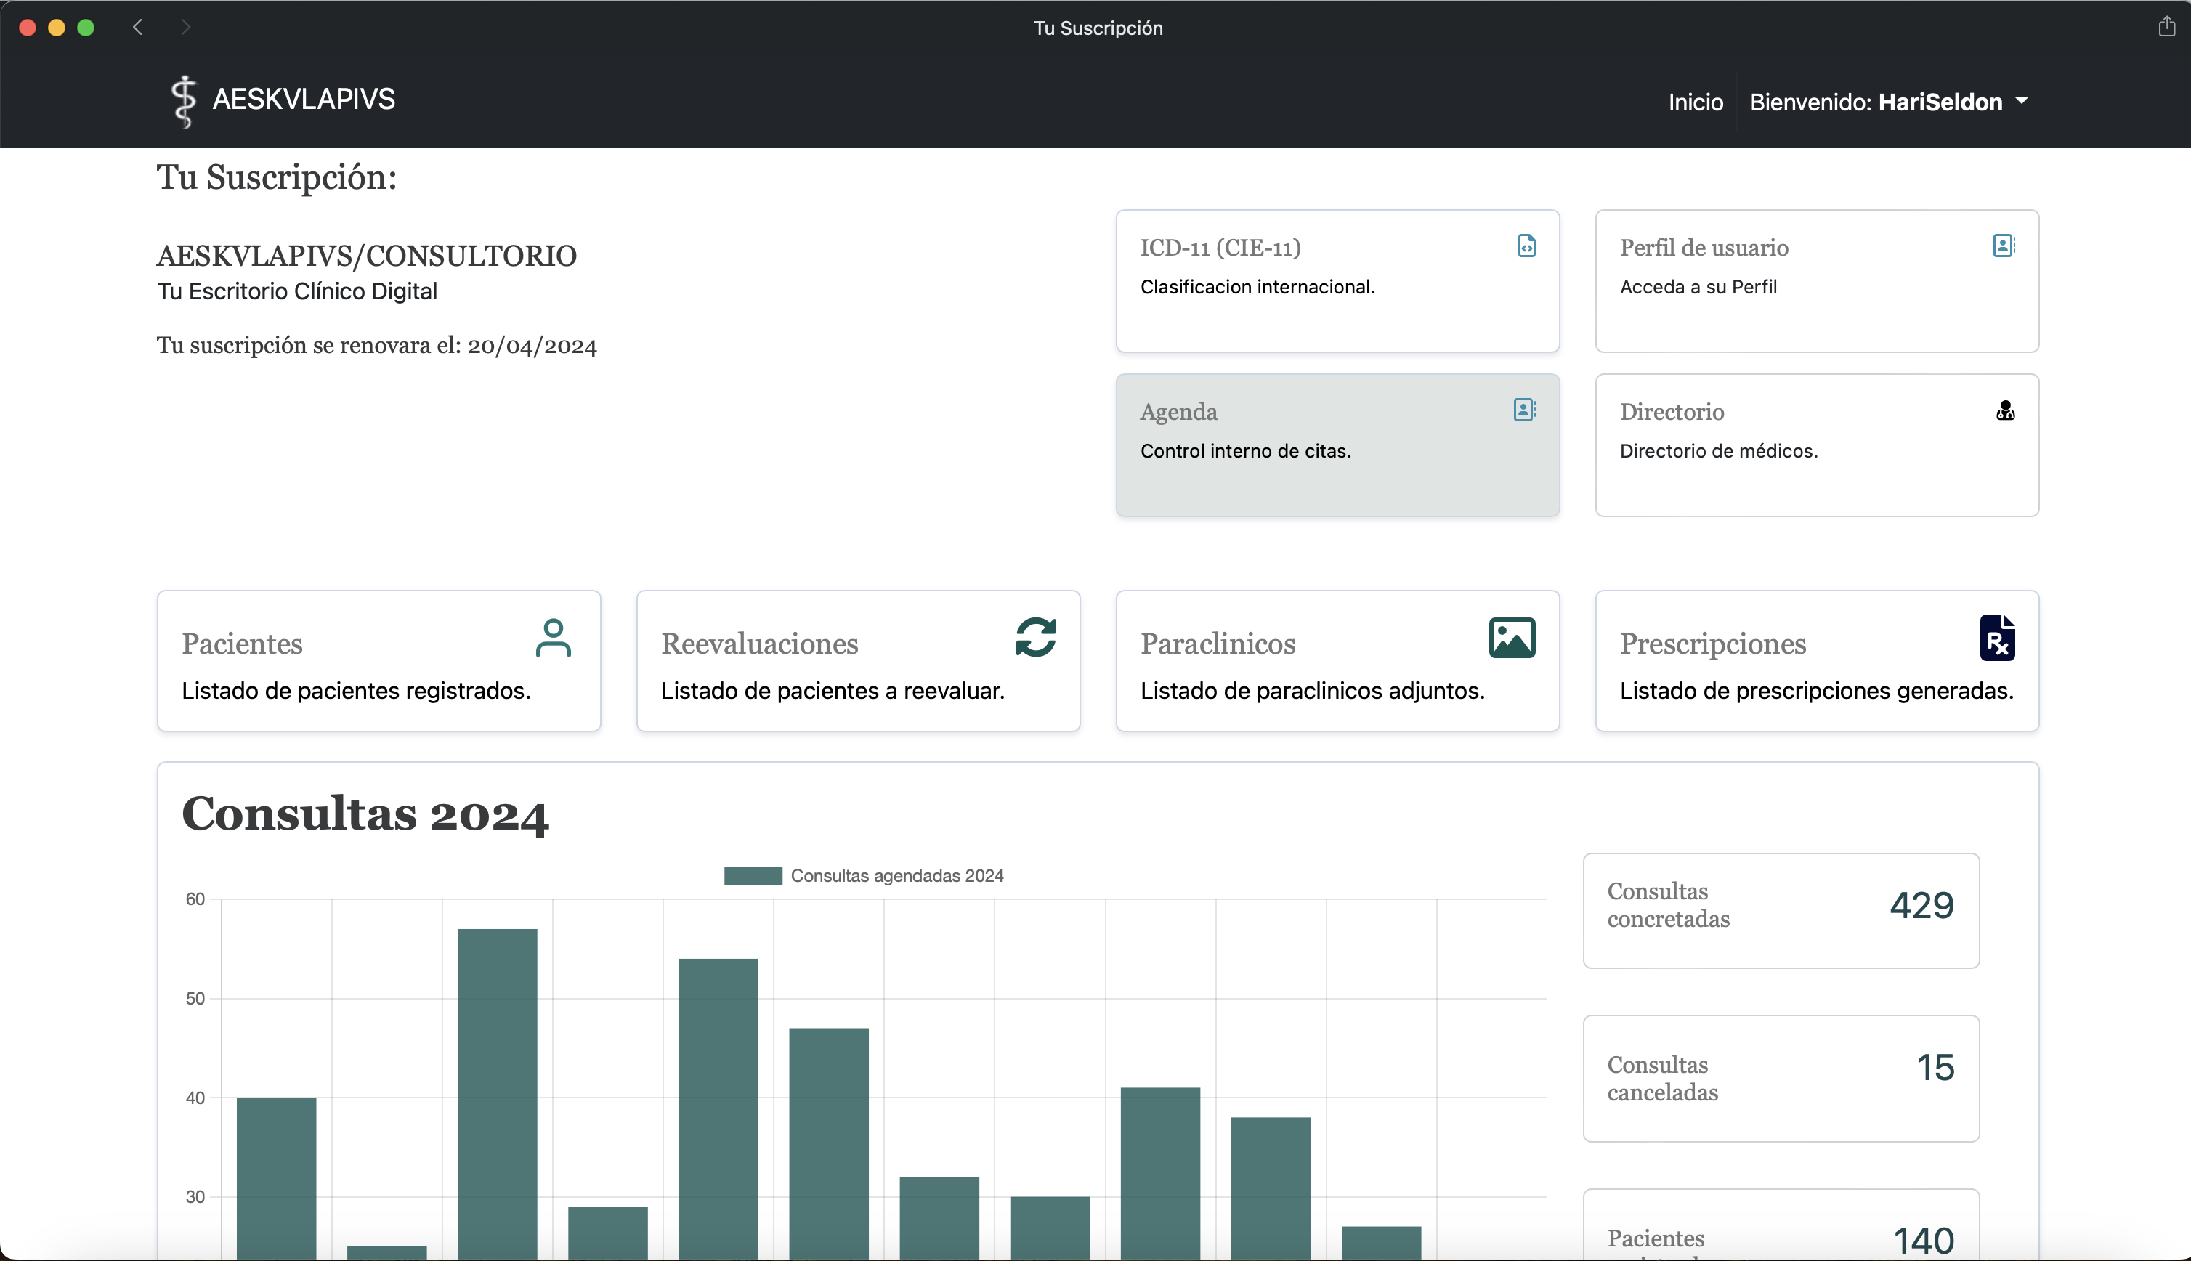Click the Perfil de usuario contact icon
Image resolution: width=2191 pixels, height=1261 pixels.
point(2003,246)
